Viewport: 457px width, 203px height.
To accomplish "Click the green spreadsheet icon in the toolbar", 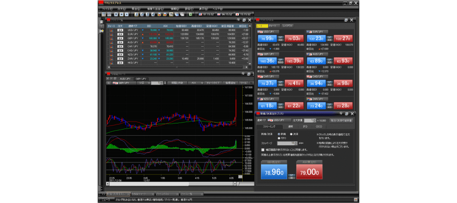I will point(190,15).
